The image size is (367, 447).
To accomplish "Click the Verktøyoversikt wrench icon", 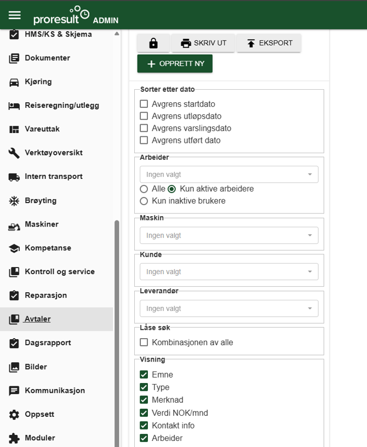I will tap(14, 153).
